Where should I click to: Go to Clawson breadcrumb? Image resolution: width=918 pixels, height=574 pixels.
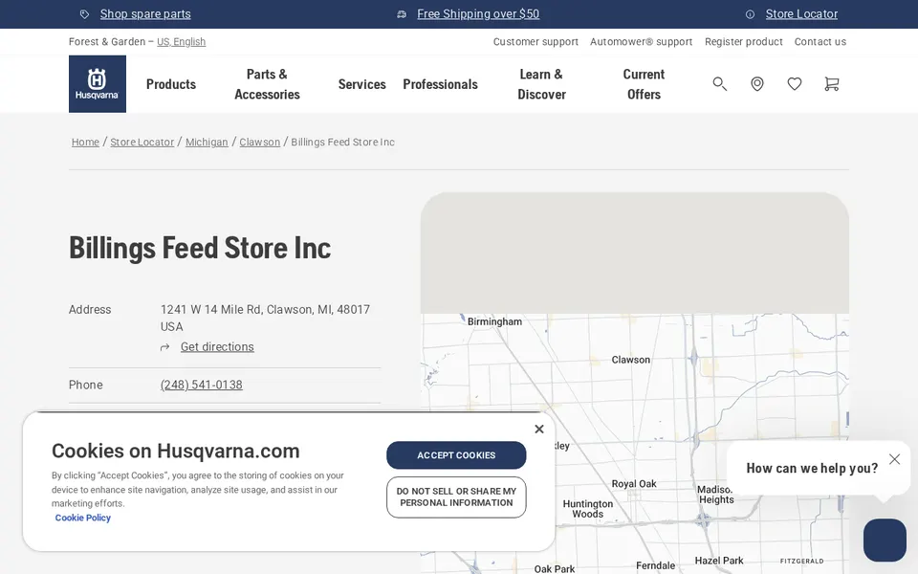coord(259,142)
